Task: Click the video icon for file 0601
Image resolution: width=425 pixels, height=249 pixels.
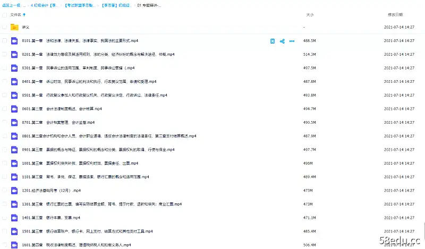Action: coord(14,109)
